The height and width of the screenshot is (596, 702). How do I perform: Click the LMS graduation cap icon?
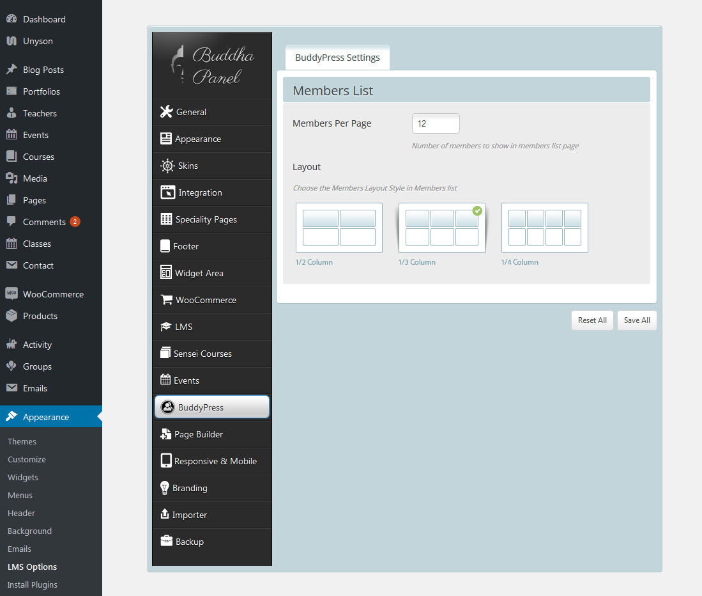click(x=165, y=327)
